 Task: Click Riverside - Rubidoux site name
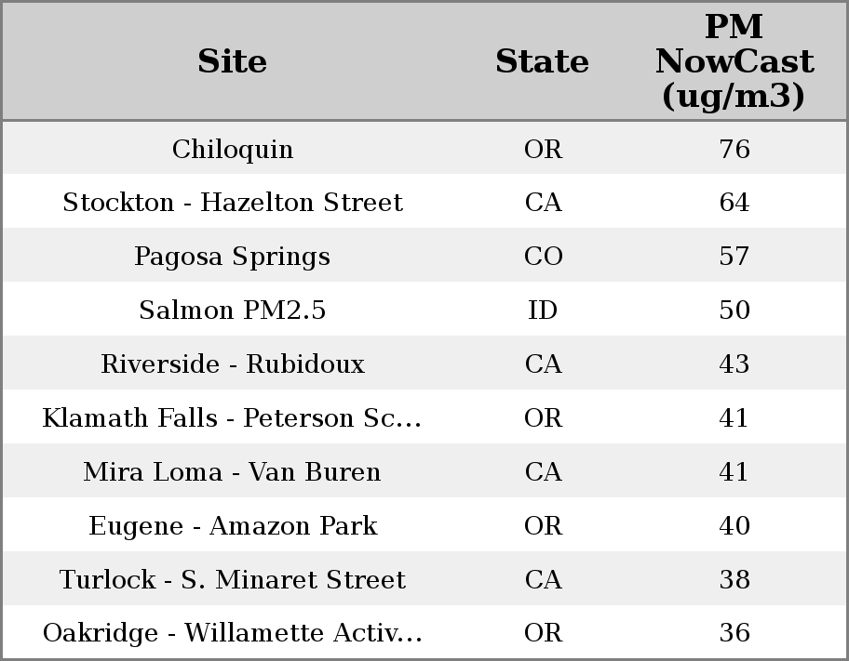233,364
